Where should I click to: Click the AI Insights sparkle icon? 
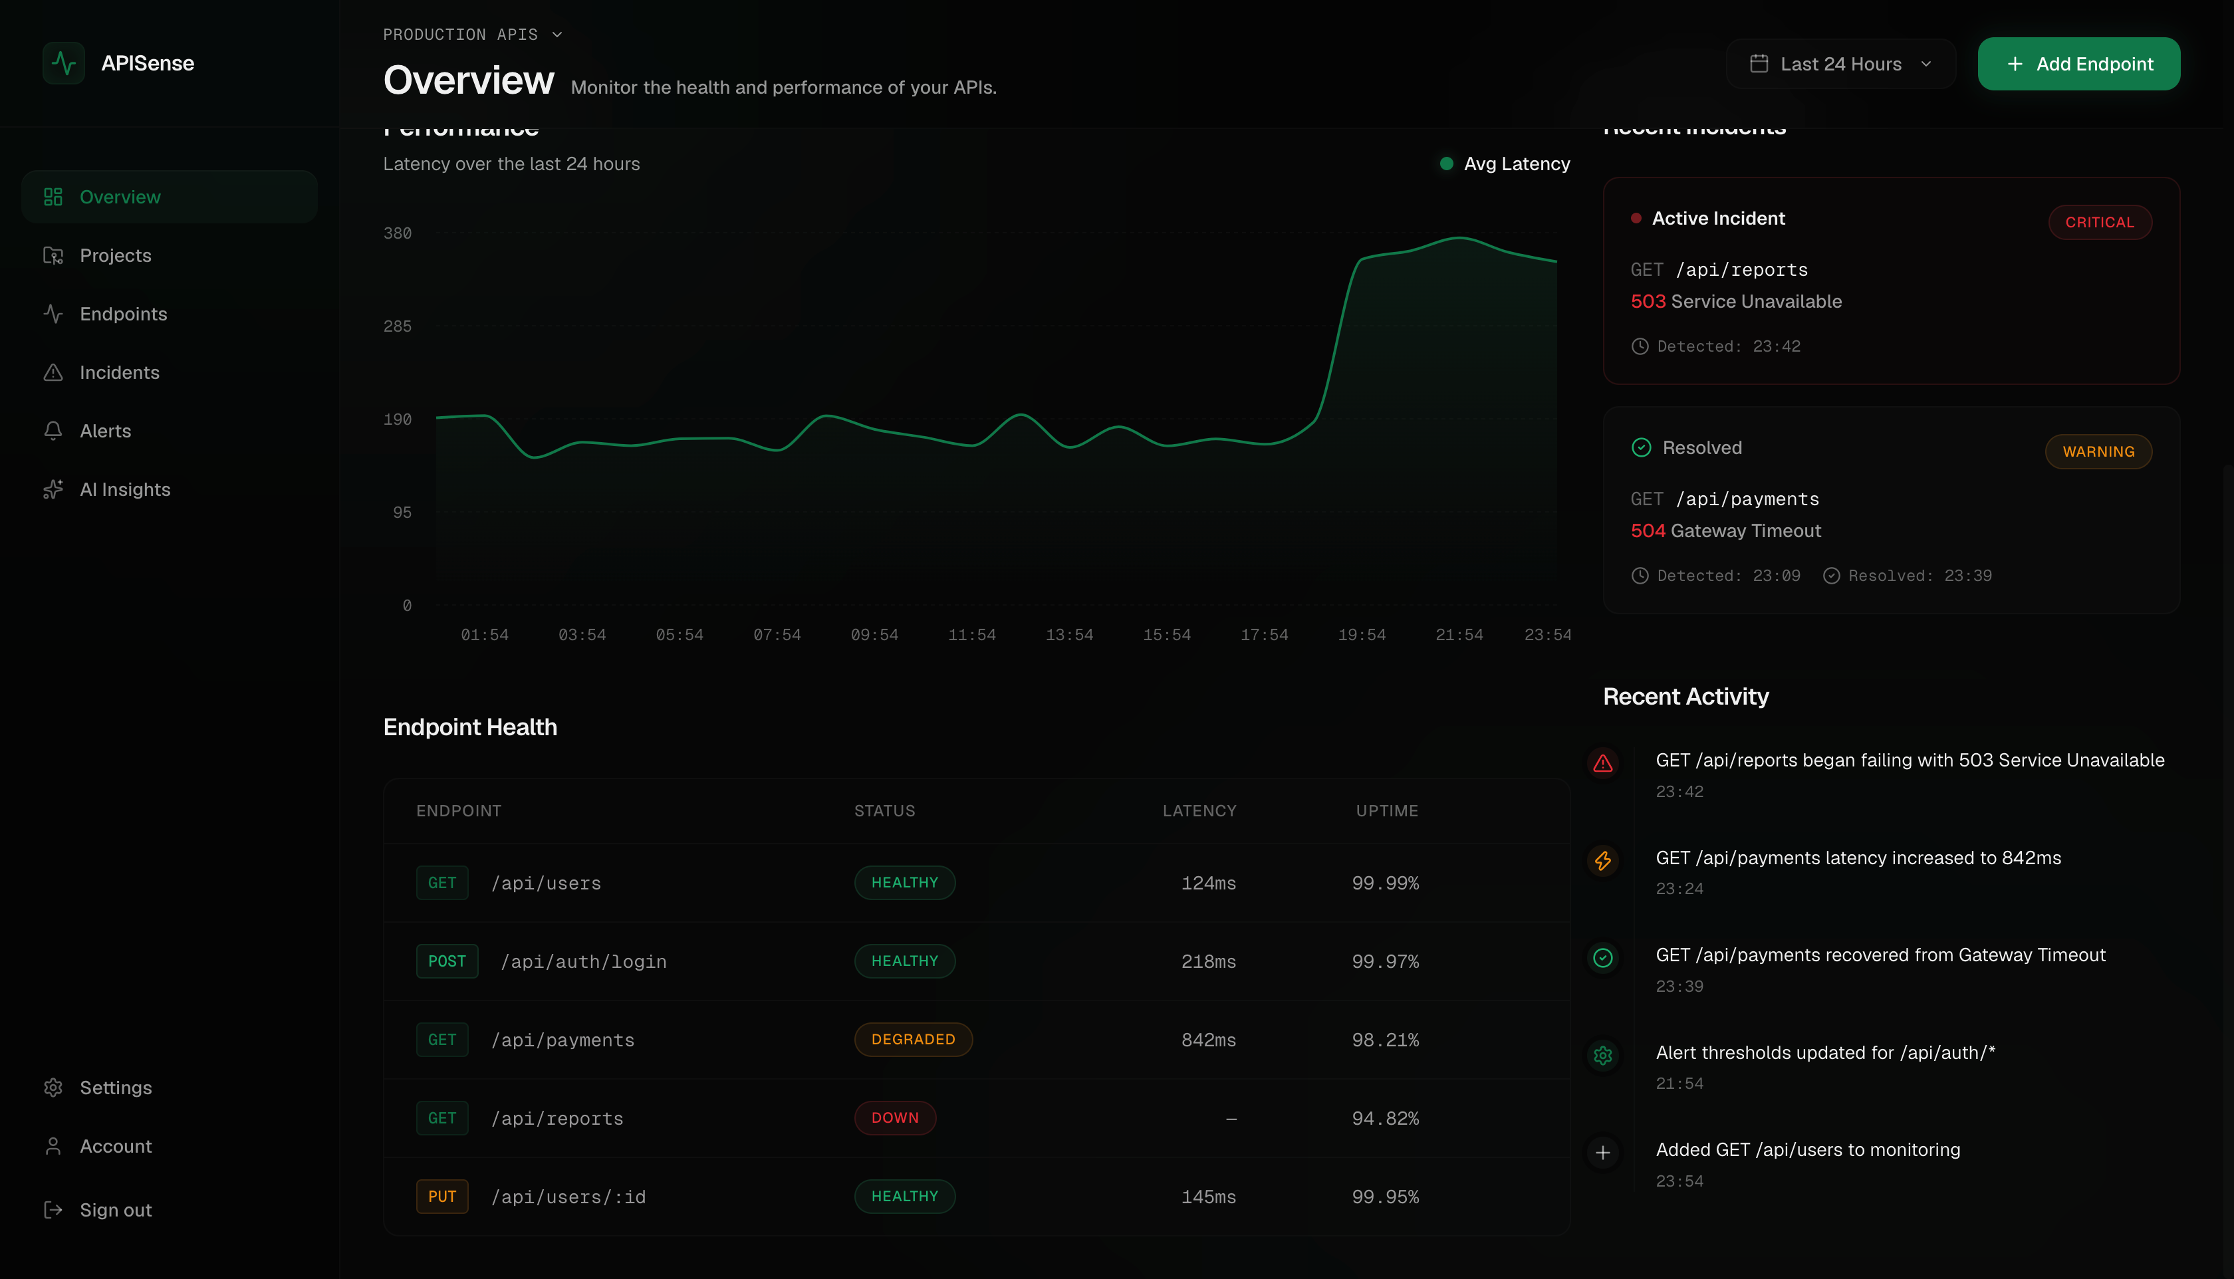pos(53,489)
